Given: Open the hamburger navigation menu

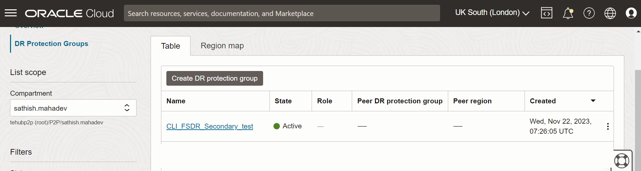Looking at the screenshot, I should 11,13.
